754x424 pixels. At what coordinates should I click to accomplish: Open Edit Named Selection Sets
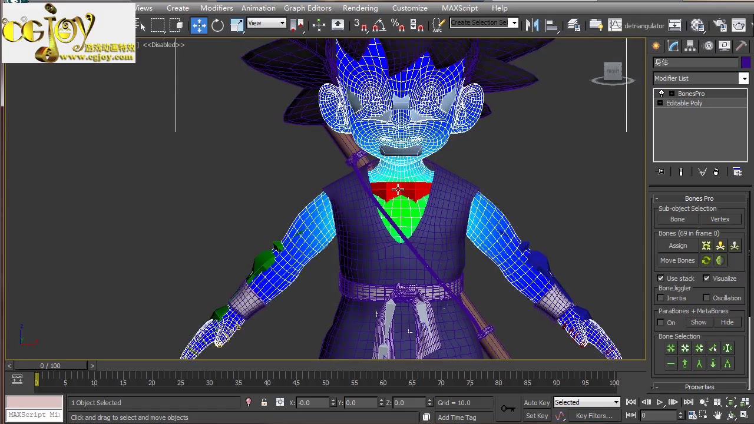click(438, 25)
